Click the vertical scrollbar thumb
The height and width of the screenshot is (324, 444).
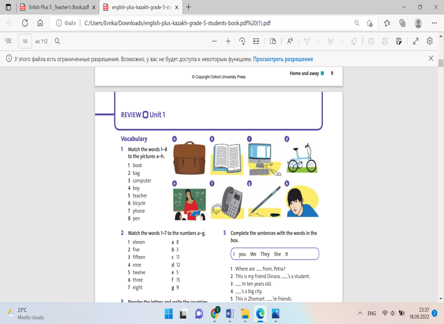pos(441,63)
